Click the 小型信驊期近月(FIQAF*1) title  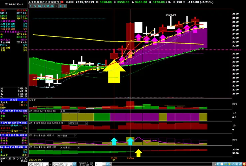(x=45, y=2)
